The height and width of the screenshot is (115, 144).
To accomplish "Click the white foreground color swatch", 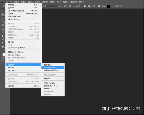I will click(4, 55).
